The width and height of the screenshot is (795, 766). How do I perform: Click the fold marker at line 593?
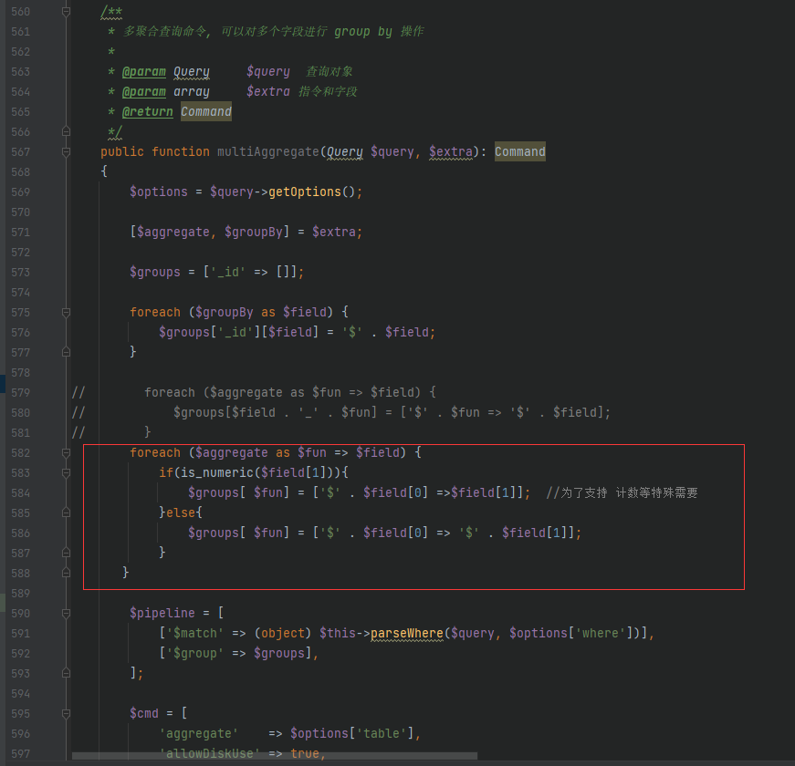[64, 672]
